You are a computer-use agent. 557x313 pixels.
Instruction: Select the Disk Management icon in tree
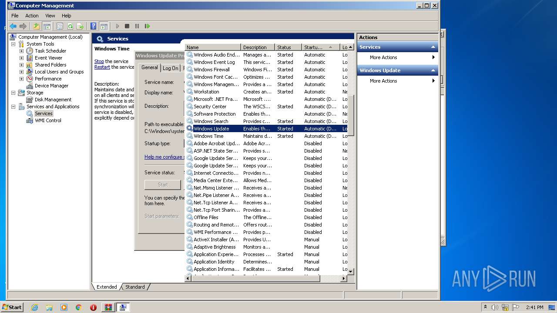click(x=30, y=100)
